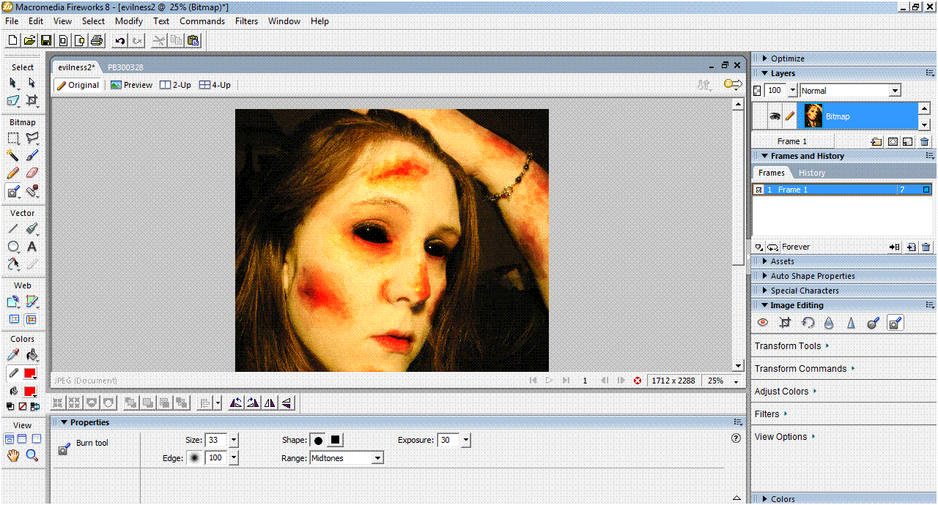938x505 pixels.
Task: Select the Pointer tool
Action: pos(13,83)
